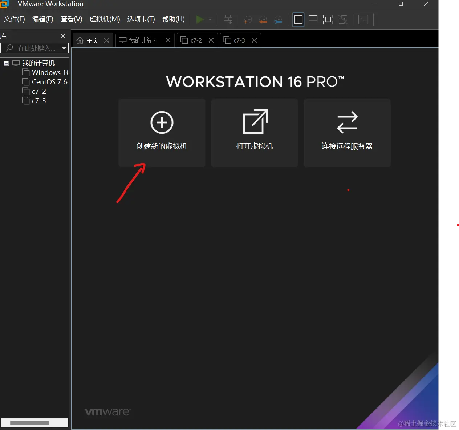
Task: Close the c7-3 tab
Action: 254,40
